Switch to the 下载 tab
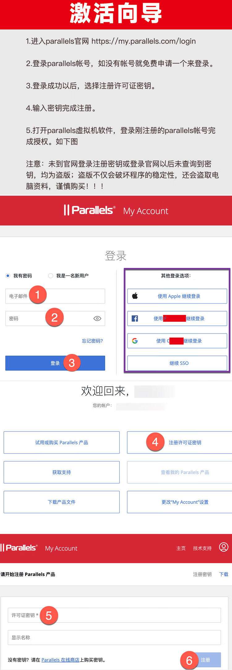The height and width of the screenshot is (670, 232). (x=224, y=574)
